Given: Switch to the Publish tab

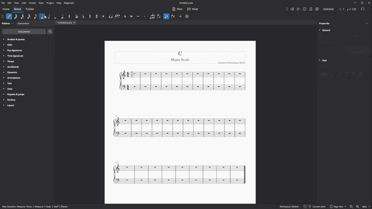Looking at the screenshot, I should point(30,9).
